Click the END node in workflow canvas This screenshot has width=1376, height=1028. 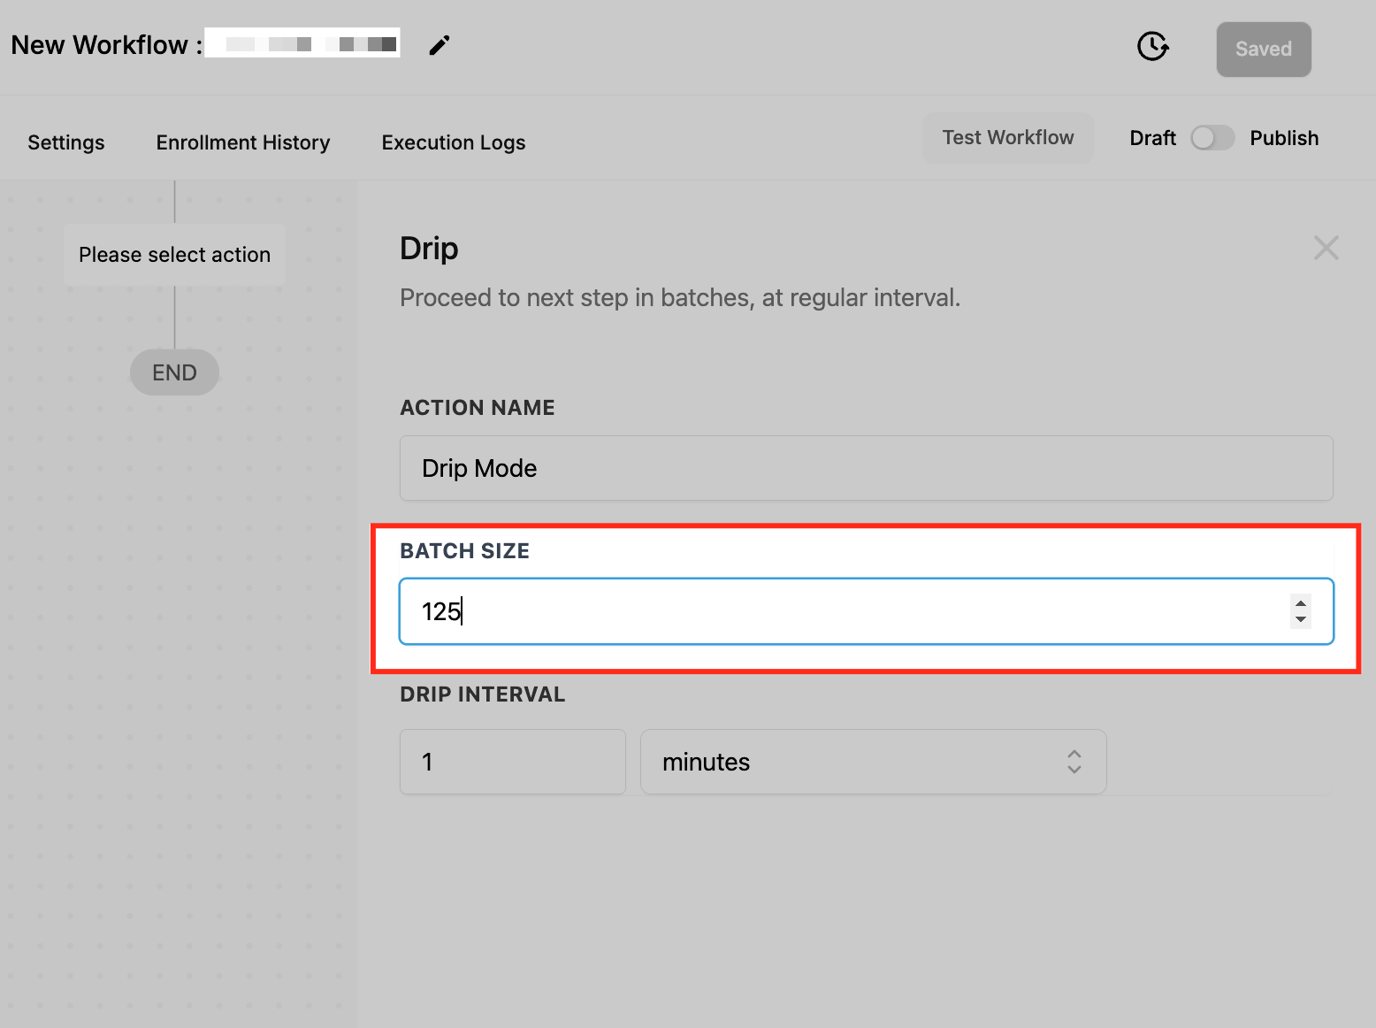point(174,372)
